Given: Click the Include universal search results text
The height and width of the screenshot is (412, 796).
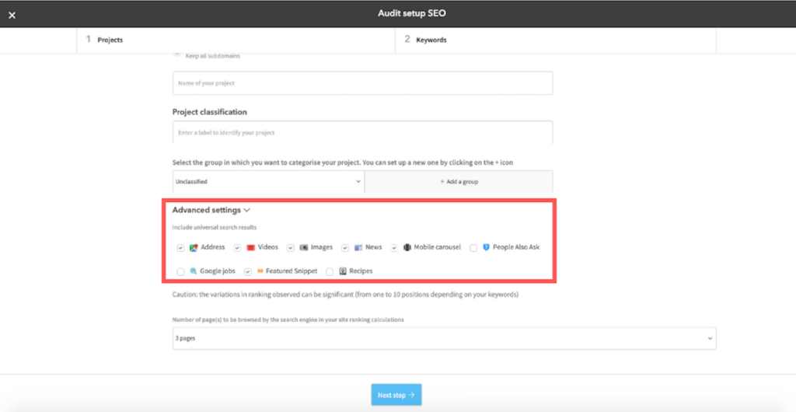Looking at the screenshot, I should pyautogui.click(x=215, y=227).
